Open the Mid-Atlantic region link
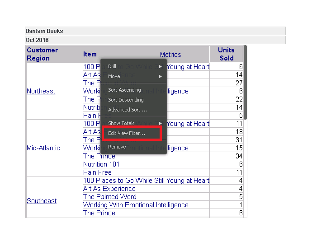312x246 pixels. (43, 148)
